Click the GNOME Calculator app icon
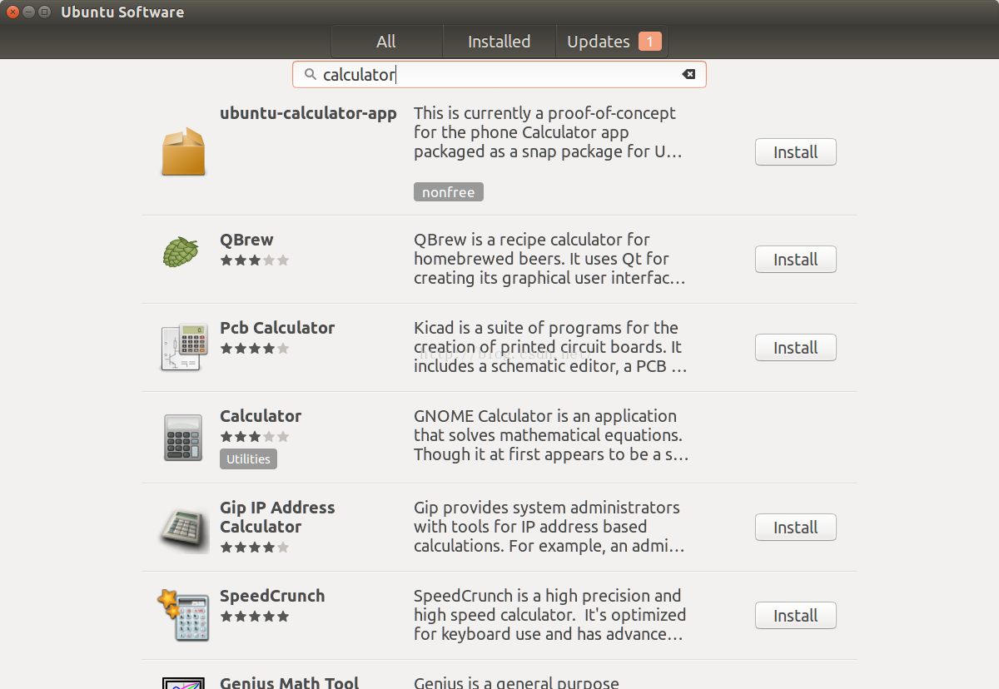Screen dimensions: 999x689 click(x=183, y=438)
